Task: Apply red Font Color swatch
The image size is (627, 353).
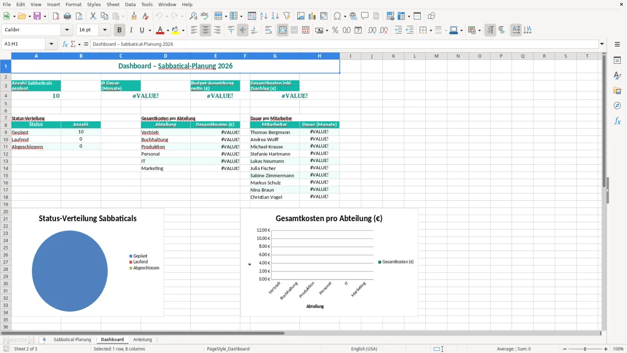Action: click(160, 30)
